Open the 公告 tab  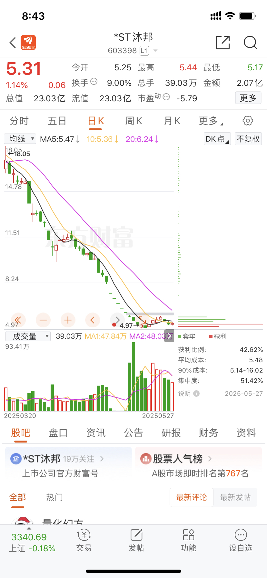[133, 433]
